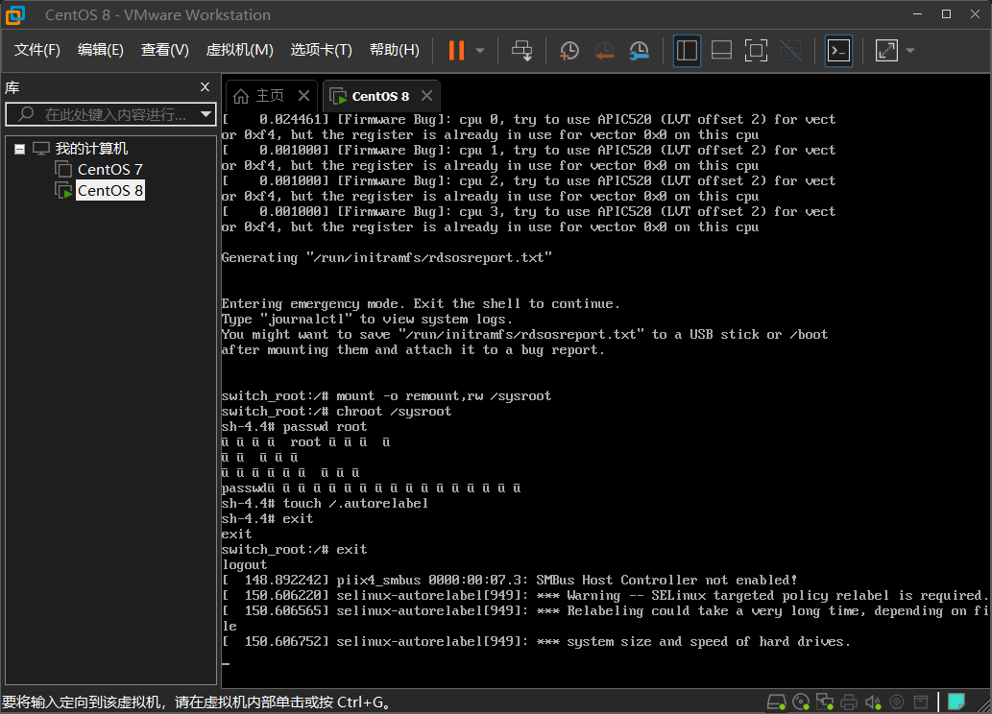Click the teal message log note icon
Screen dimensions: 992x714
(956, 702)
